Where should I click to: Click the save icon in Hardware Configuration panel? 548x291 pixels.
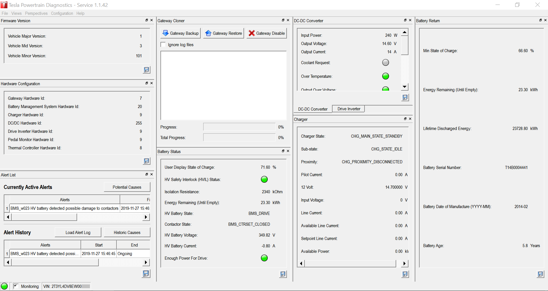[146, 161]
